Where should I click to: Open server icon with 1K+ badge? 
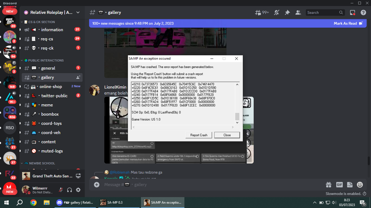10,97
